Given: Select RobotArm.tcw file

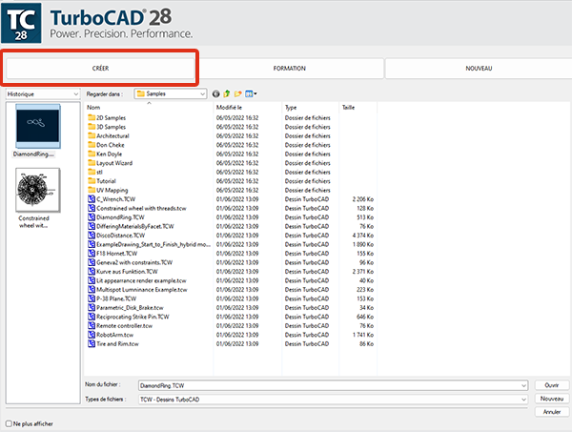Looking at the screenshot, I should [111, 335].
